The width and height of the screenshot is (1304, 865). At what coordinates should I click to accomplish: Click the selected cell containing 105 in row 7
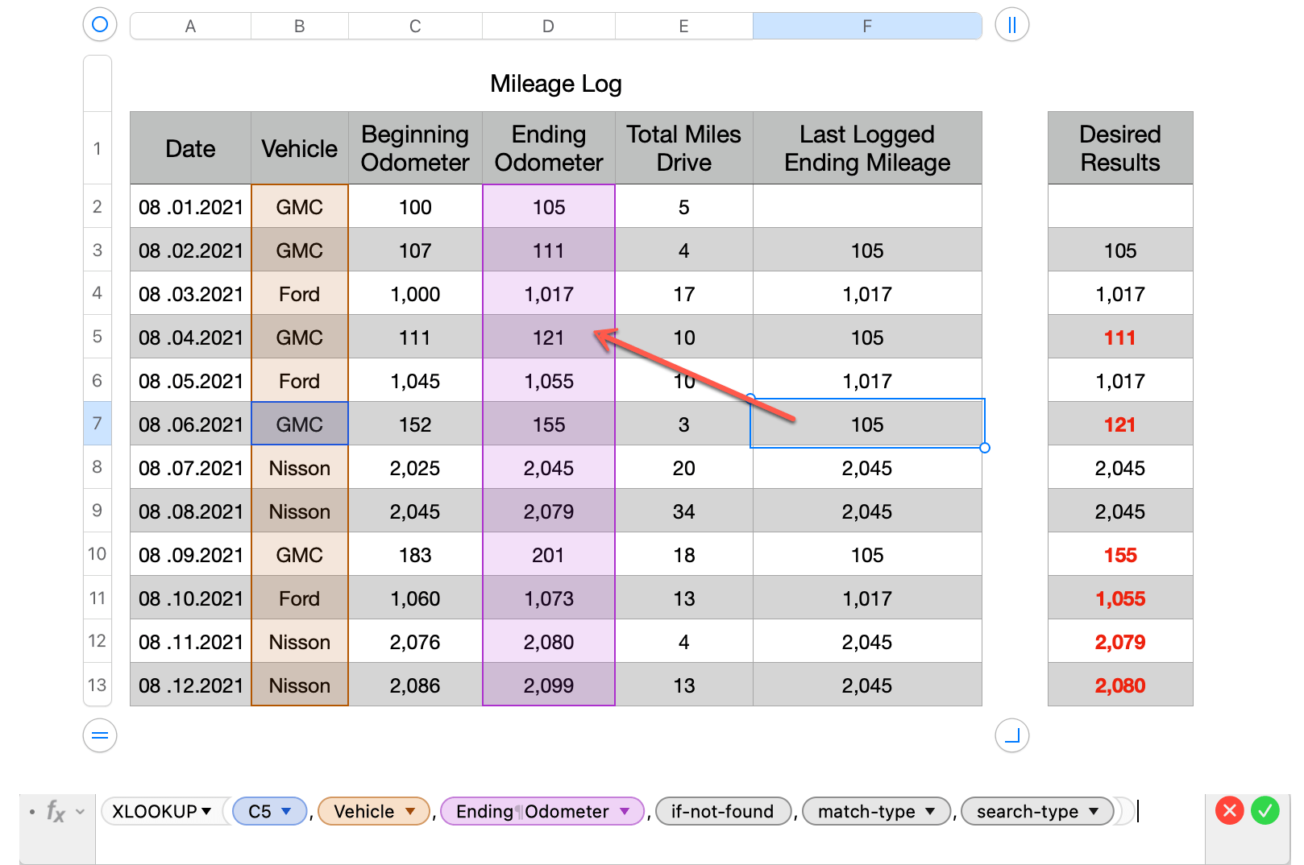point(867,424)
